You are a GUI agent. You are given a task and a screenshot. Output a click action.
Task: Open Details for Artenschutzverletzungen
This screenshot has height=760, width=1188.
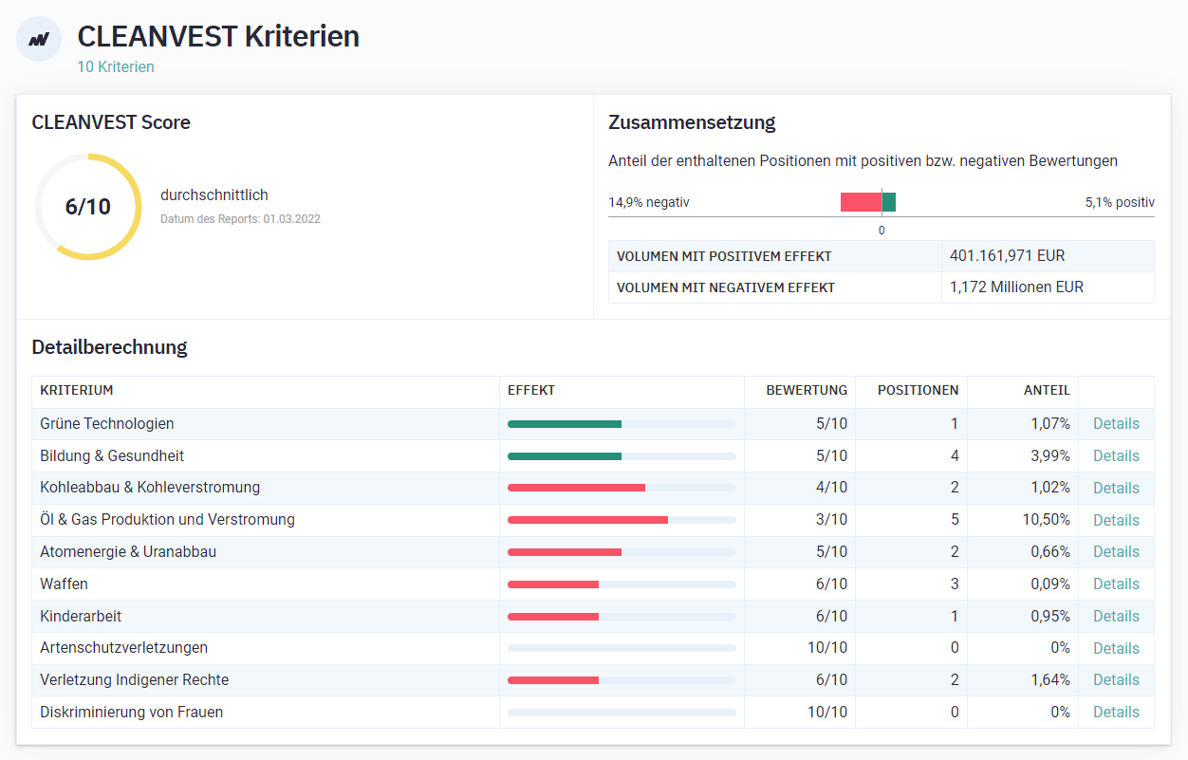tap(1116, 648)
